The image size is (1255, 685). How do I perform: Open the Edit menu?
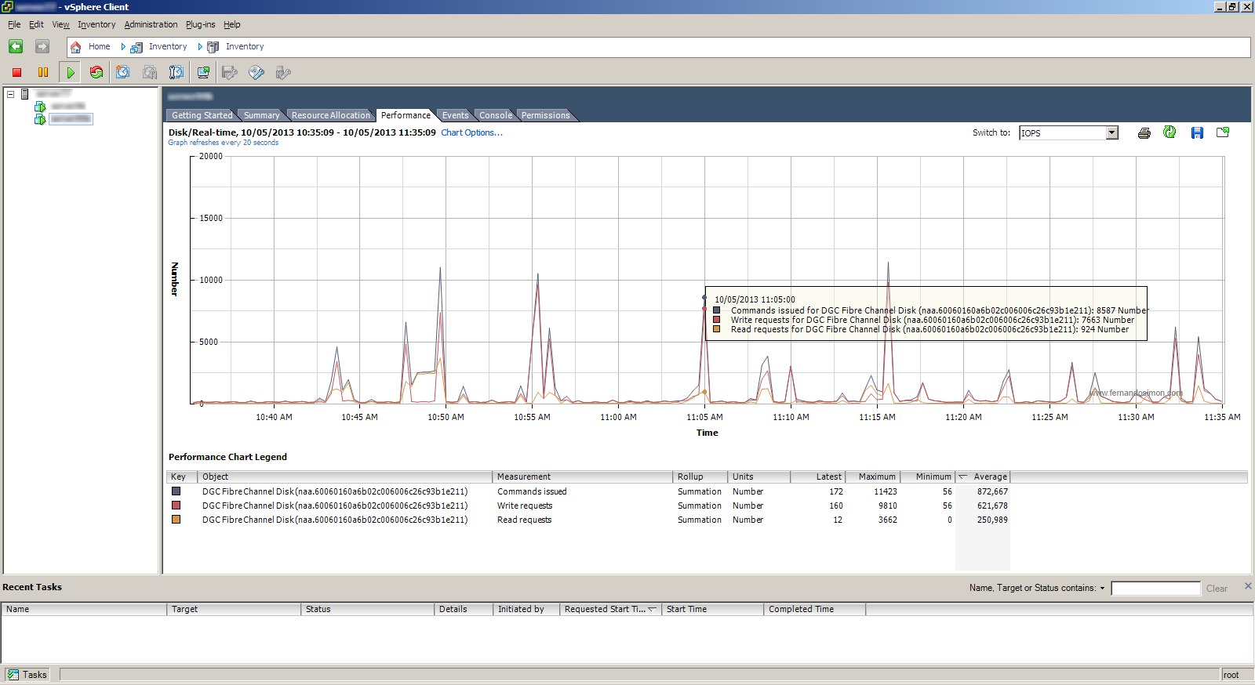pyautogui.click(x=36, y=25)
